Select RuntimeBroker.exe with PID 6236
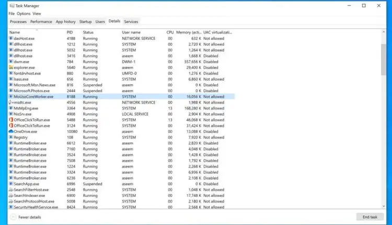 [x=121, y=178]
